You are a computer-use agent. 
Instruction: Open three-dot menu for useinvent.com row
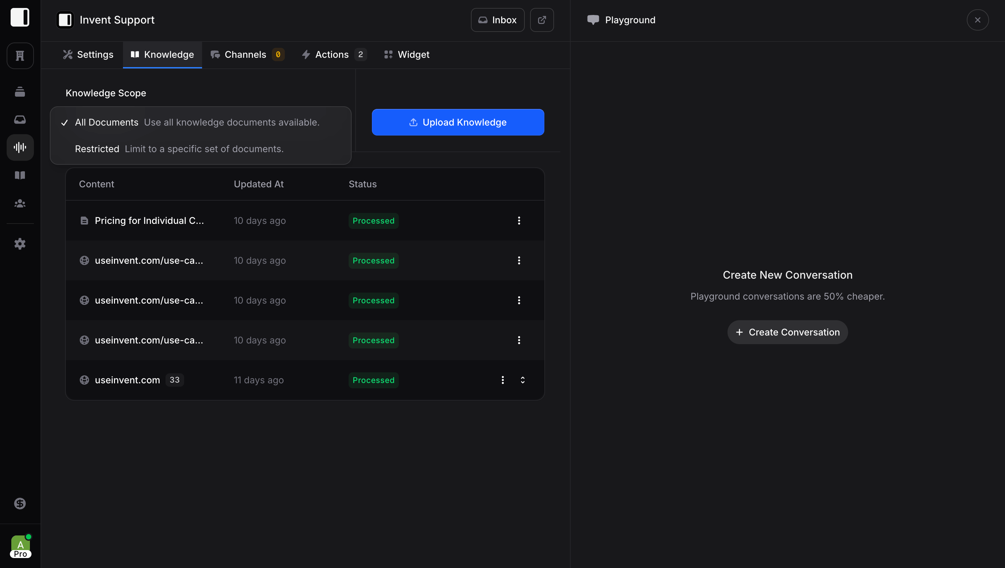click(503, 380)
